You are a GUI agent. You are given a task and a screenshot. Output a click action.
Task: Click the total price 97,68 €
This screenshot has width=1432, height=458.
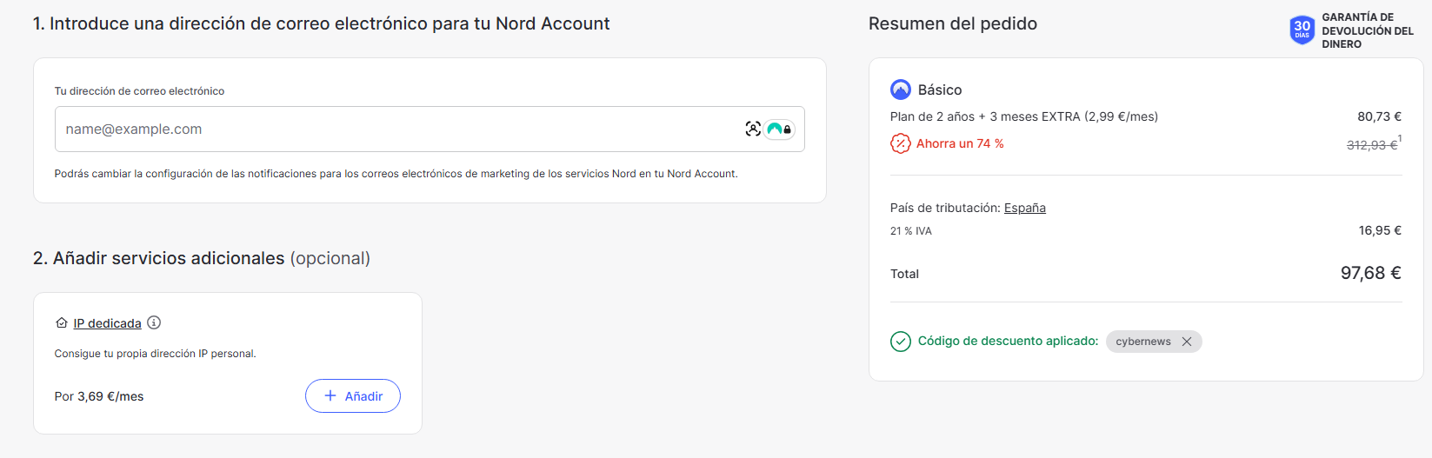coord(1371,273)
